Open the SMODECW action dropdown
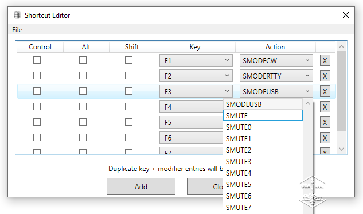 click(276, 60)
